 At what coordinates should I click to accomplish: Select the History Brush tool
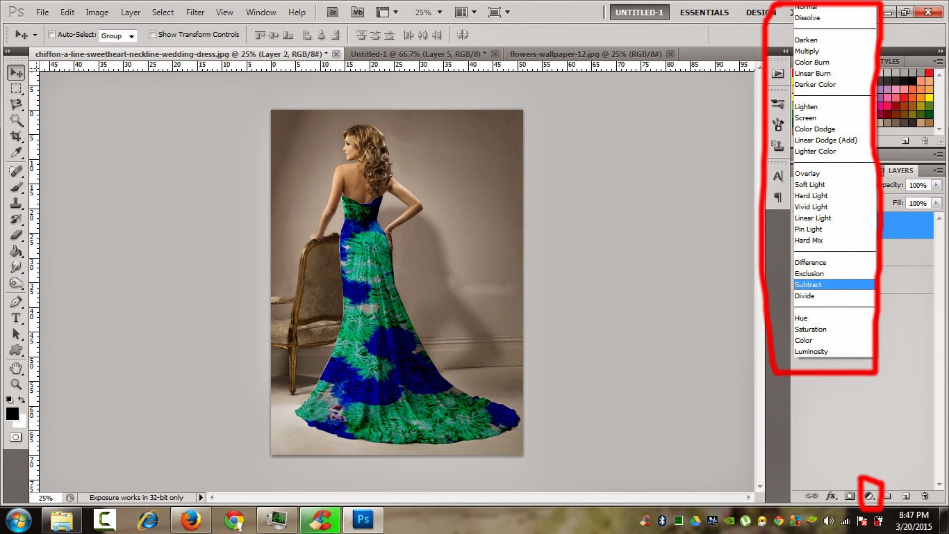point(15,219)
